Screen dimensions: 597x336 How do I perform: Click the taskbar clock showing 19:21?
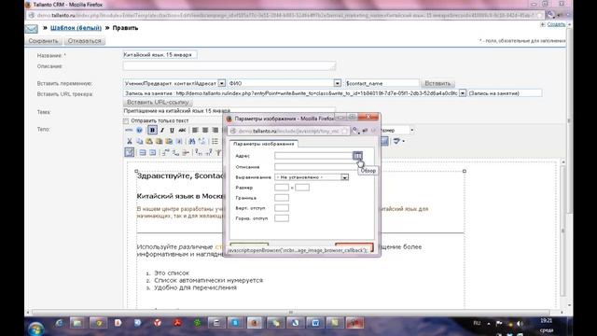tap(546, 321)
